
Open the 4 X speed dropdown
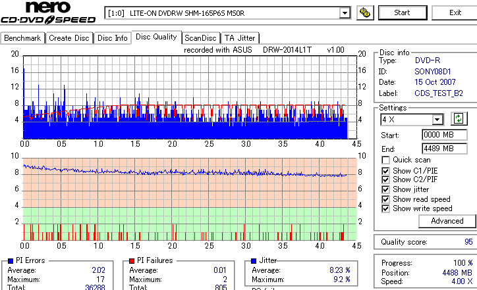point(437,120)
